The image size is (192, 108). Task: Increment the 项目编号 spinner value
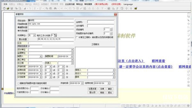click(111, 28)
